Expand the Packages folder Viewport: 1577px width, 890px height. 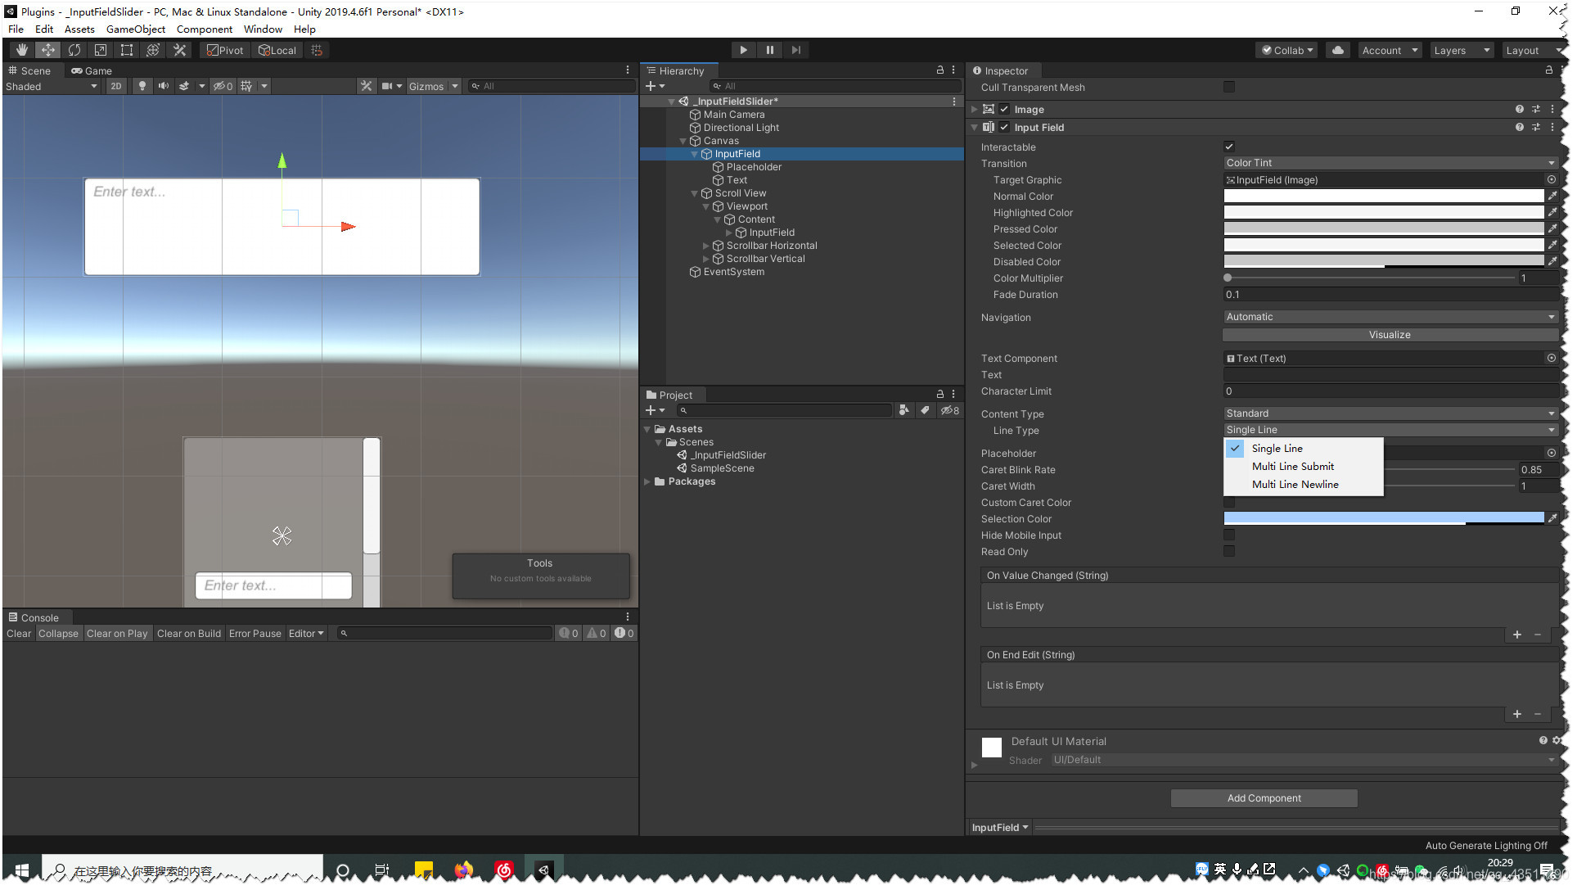(647, 481)
